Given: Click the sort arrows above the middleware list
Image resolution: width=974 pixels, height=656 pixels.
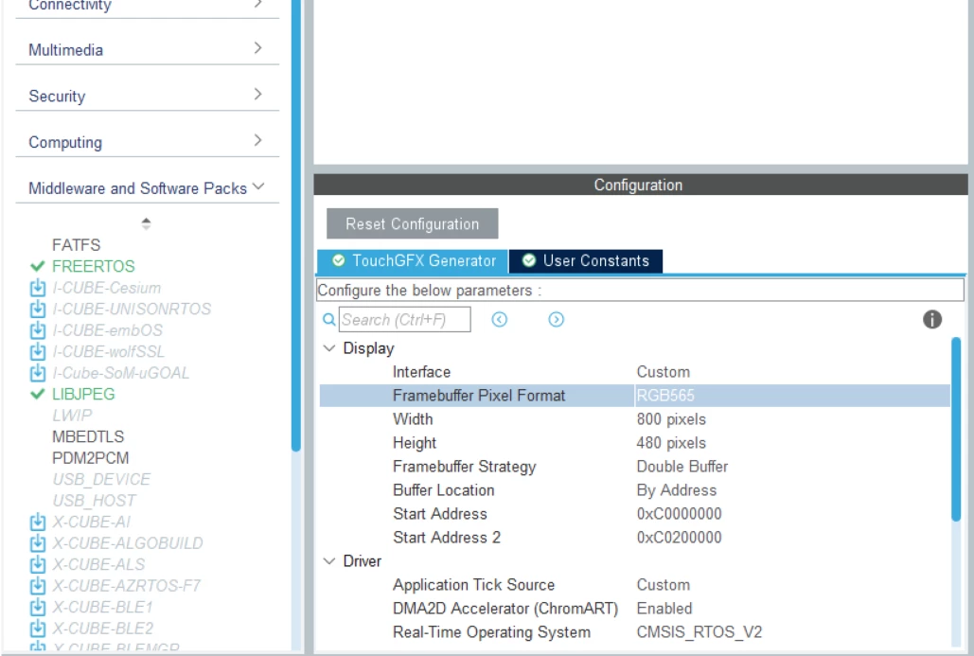Looking at the screenshot, I should (146, 223).
